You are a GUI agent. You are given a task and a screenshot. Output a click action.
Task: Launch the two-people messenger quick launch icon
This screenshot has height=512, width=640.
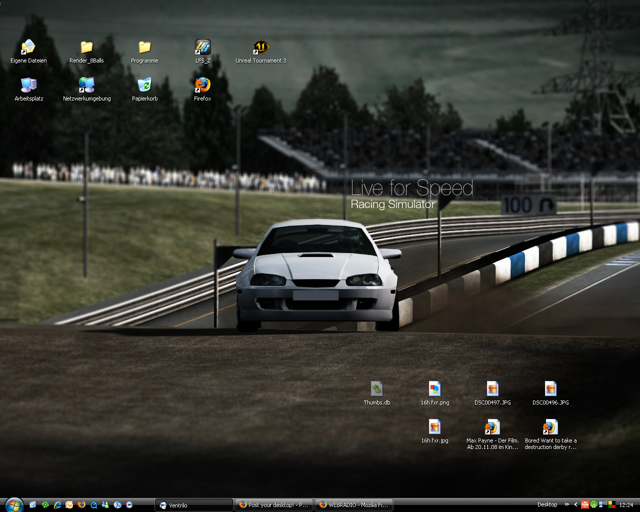click(105, 505)
